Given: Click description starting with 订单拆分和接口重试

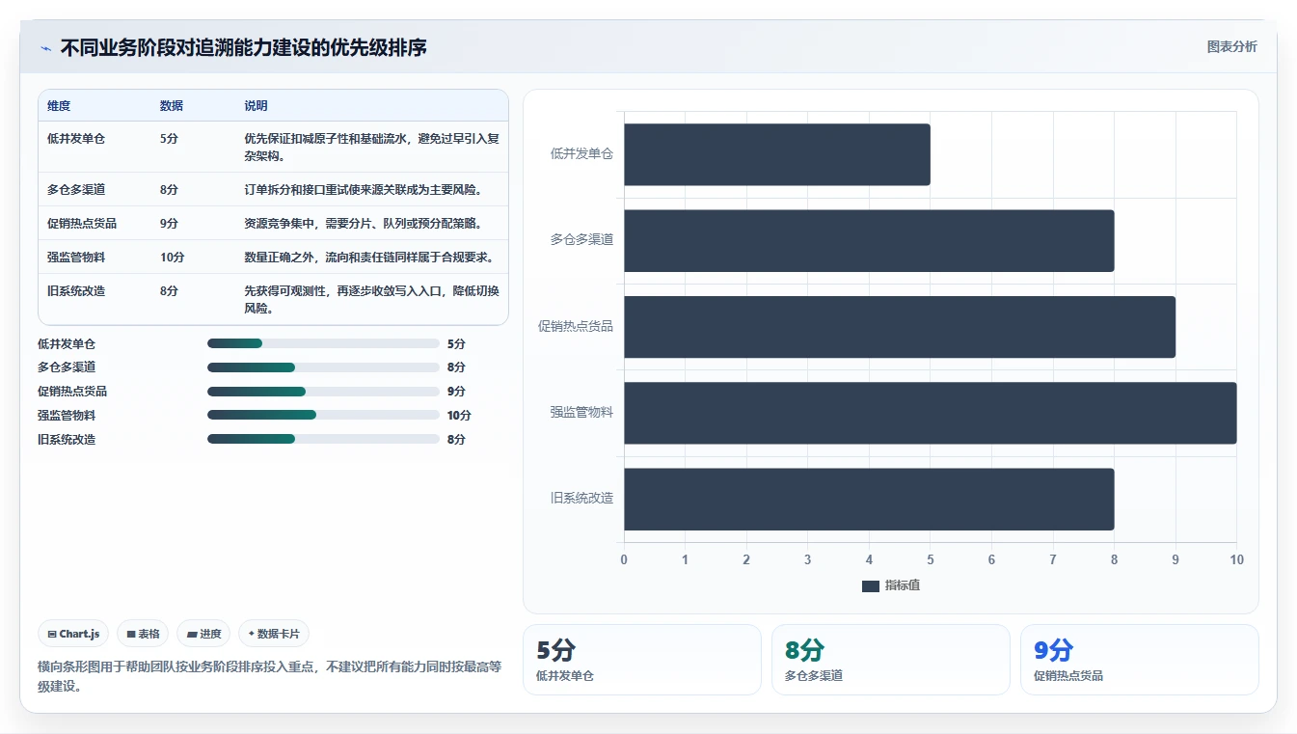Looking at the screenshot, I should click(364, 189).
